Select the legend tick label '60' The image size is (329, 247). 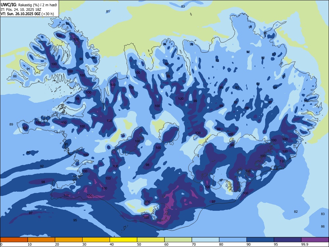pyautogui.click(x=166, y=244)
